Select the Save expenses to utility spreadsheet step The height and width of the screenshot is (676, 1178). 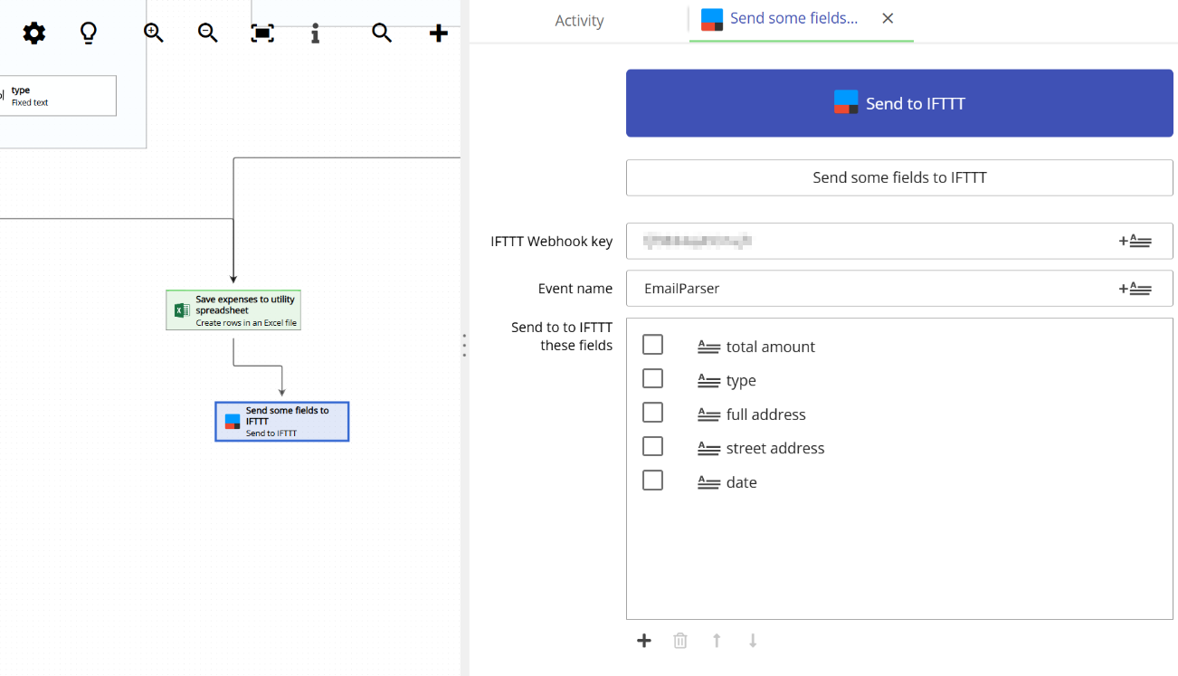(233, 309)
